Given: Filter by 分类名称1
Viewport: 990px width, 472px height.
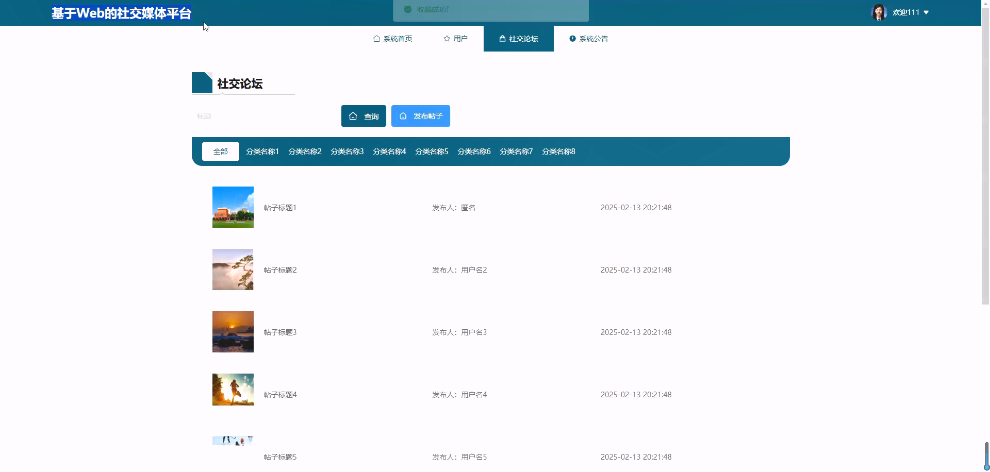Looking at the screenshot, I should 262,151.
